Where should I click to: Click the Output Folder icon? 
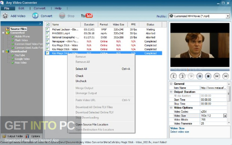pyautogui.click(x=4, y=136)
